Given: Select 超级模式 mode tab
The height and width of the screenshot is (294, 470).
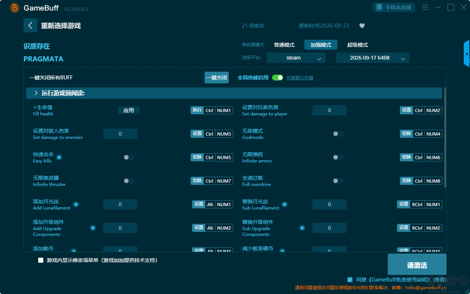Looking at the screenshot, I should coord(358,45).
